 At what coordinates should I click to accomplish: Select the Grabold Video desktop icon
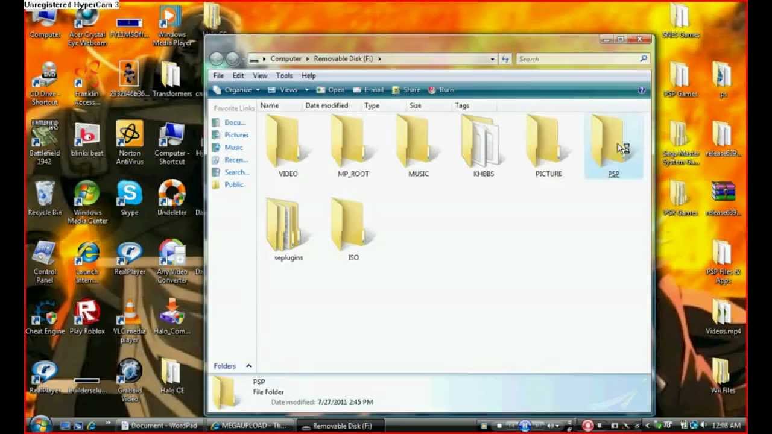coord(130,380)
